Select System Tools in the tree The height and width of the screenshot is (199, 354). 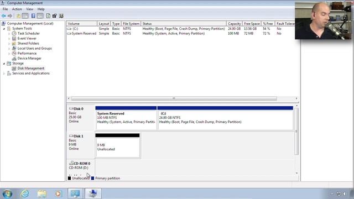(x=22, y=28)
